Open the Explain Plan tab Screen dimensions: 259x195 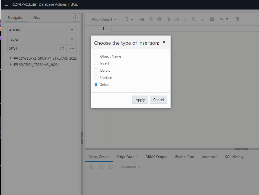coord(185,157)
